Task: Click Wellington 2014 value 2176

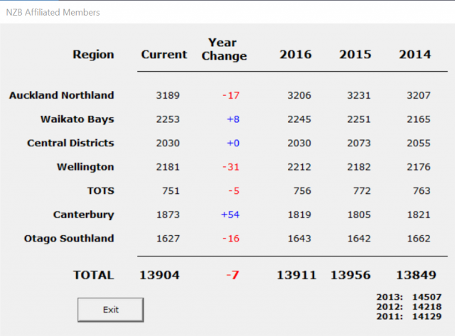Action: coord(419,167)
